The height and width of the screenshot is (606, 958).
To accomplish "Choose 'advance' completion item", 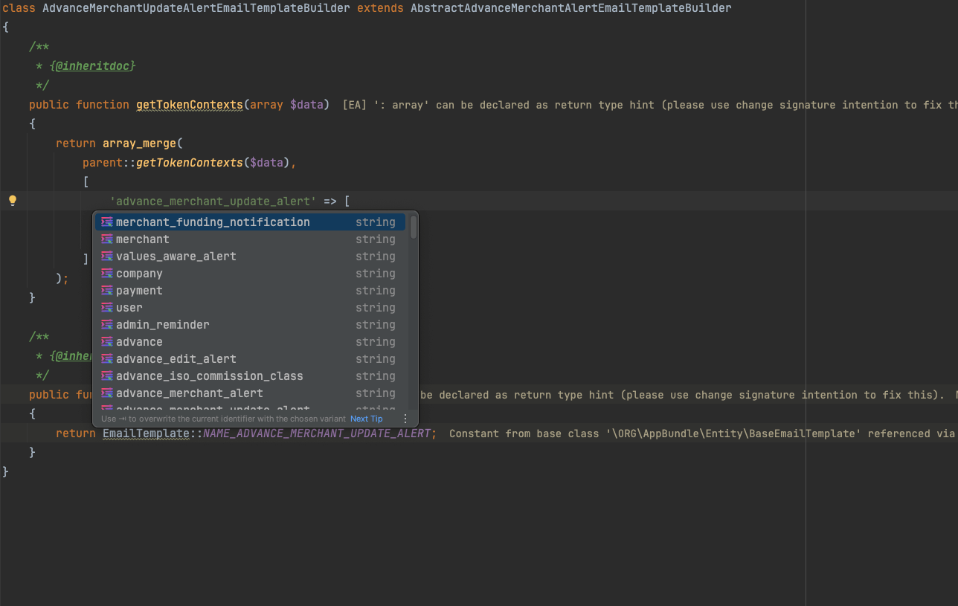I will pos(250,342).
